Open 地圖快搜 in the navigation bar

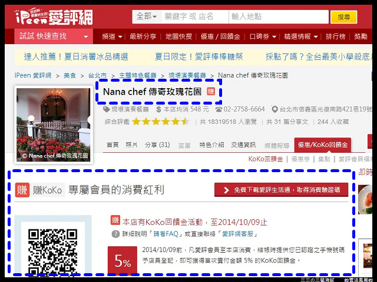point(178,36)
